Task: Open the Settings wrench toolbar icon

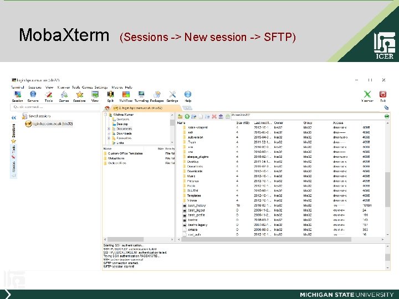Action: (172, 96)
